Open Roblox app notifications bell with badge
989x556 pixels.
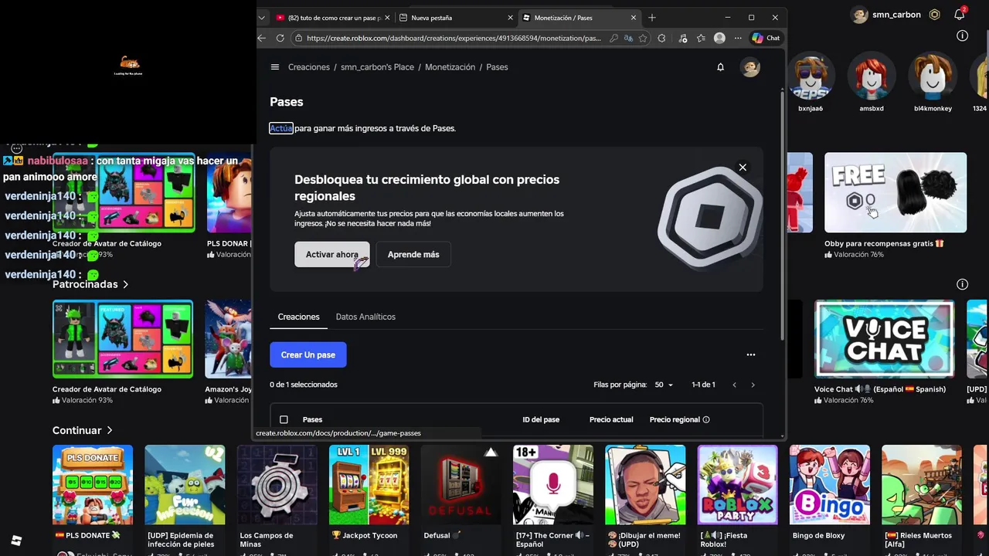click(x=960, y=14)
